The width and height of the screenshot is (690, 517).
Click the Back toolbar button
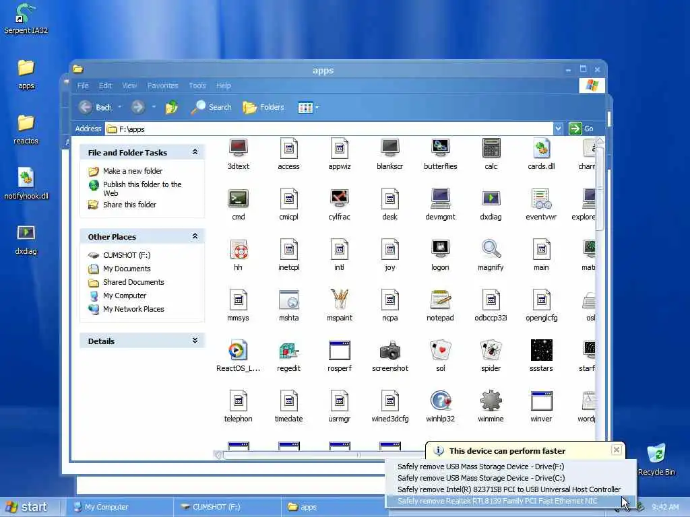[96, 107]
